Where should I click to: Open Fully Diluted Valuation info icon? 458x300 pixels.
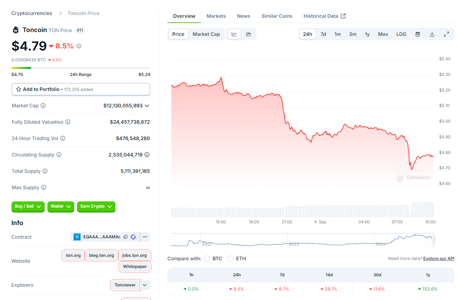pyautogui.click(x=68, y=122)
